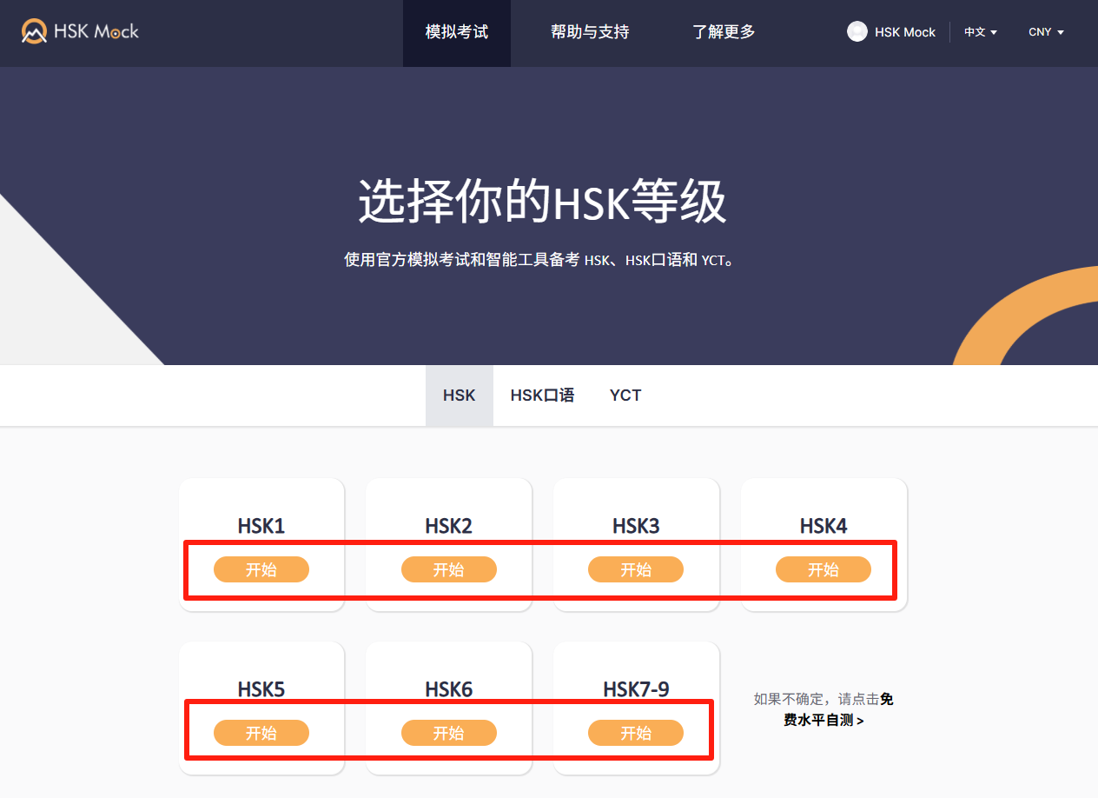Viewport: 1098px width, 798px height.
Task: Open the HSK Mock account link
Action: coord(905,32)
